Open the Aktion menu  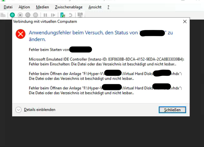(x=24, y=7)
